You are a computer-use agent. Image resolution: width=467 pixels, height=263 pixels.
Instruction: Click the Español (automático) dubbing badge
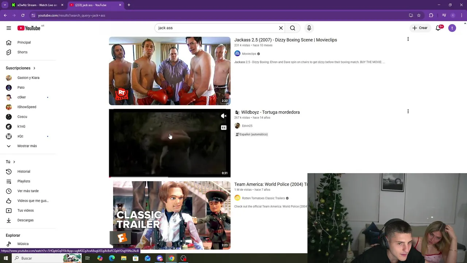[251, 134]
